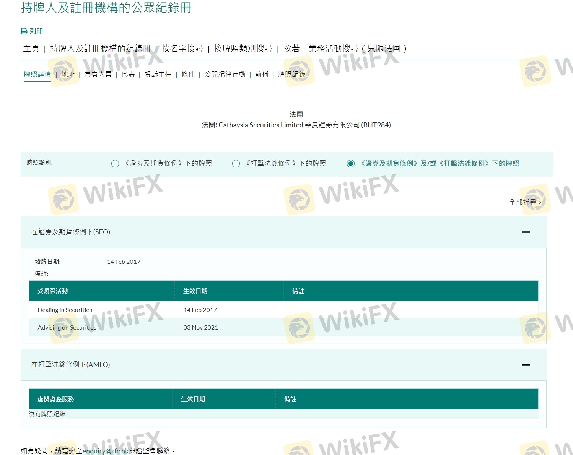Go to 主頁 in the navigation
The image size is (573, 455).
(x=31, y=49)
